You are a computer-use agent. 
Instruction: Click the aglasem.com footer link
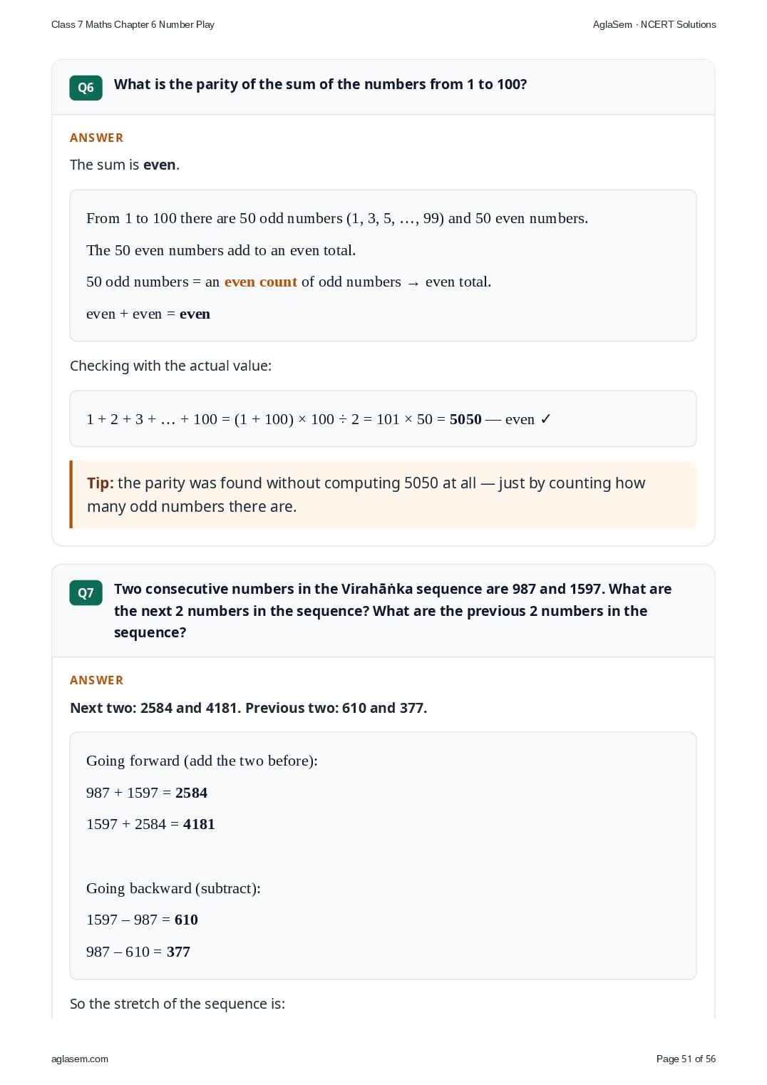pyautogui.click(x=80, y=1059)
